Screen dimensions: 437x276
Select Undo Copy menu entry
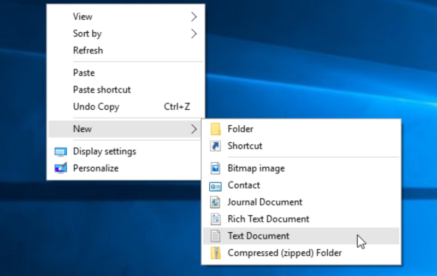(96, 107)
